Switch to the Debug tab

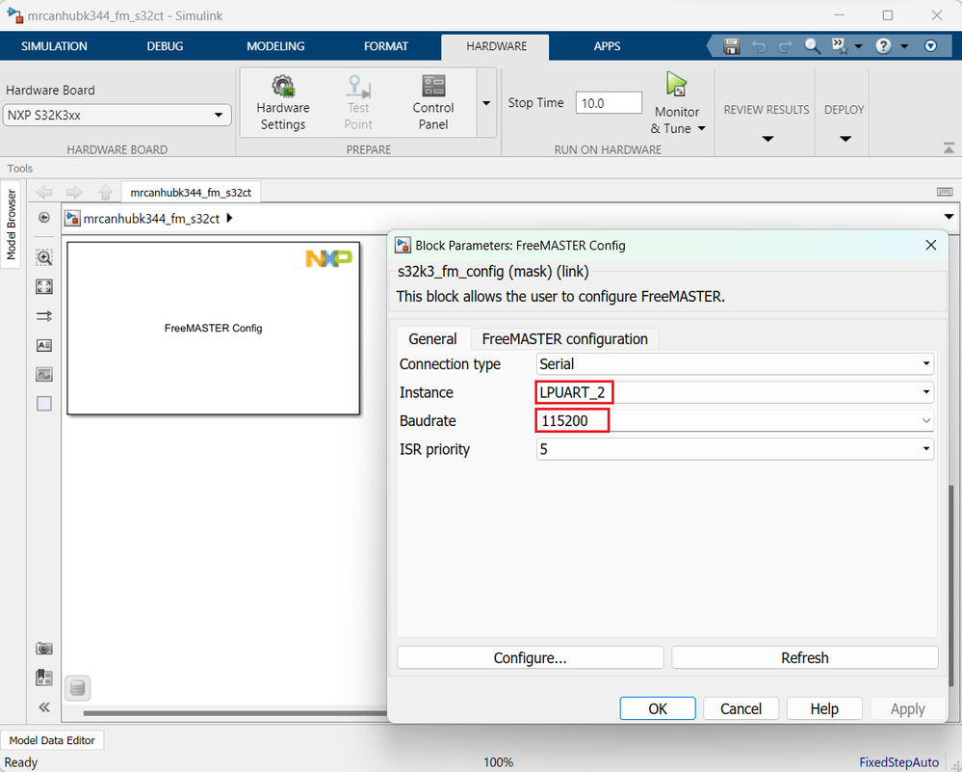[x=165, y=46]
